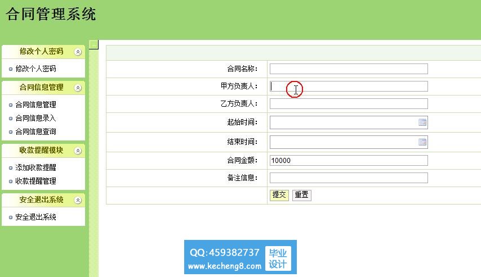Viewport: 481px width, 277px height.
Task: Collapse the 合同信息管理 panel header
Action: tap(78, 88)
